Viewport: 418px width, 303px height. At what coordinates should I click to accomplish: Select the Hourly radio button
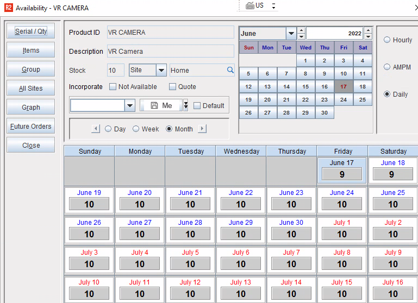click(387, 40)
